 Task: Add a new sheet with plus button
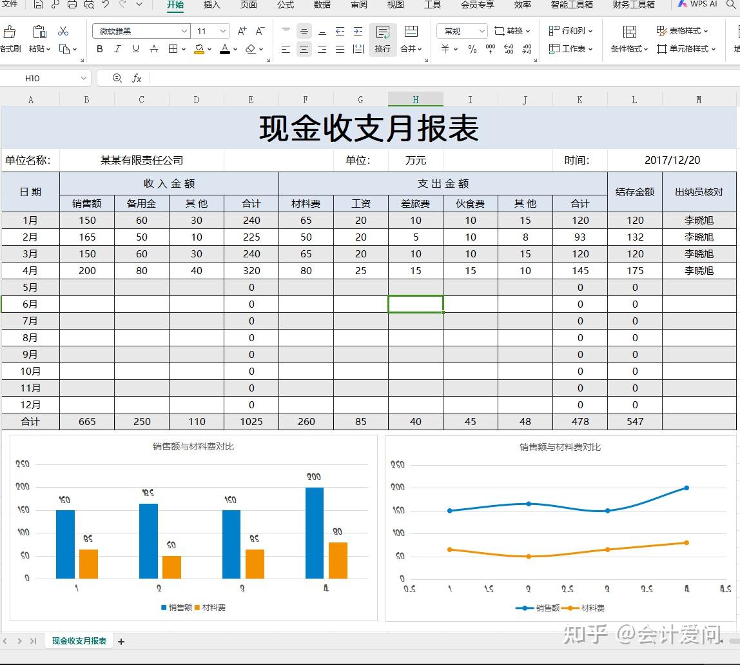[x=121, y=641]
